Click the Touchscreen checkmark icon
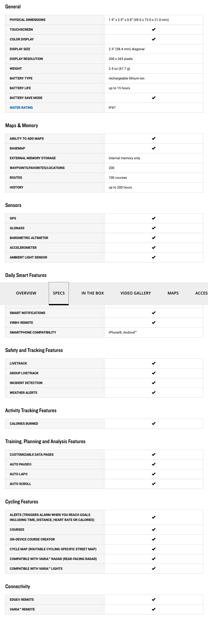Viewport: 208px width, 620px height. [154, 30]
